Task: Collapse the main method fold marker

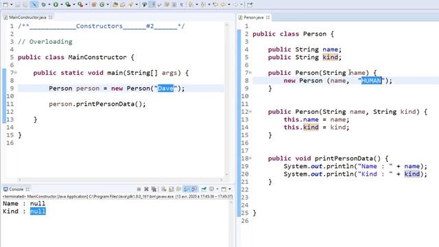Action: click(16, 73)
